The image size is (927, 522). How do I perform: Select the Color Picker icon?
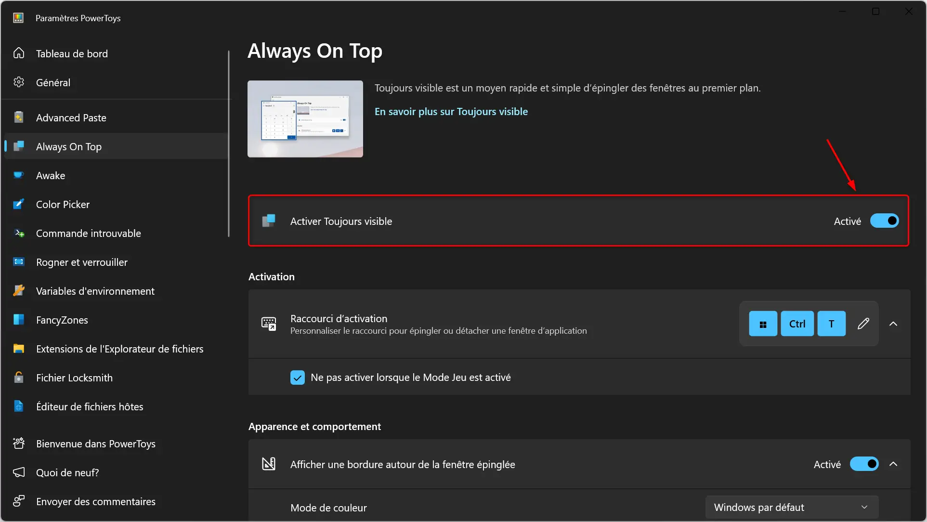19,204
